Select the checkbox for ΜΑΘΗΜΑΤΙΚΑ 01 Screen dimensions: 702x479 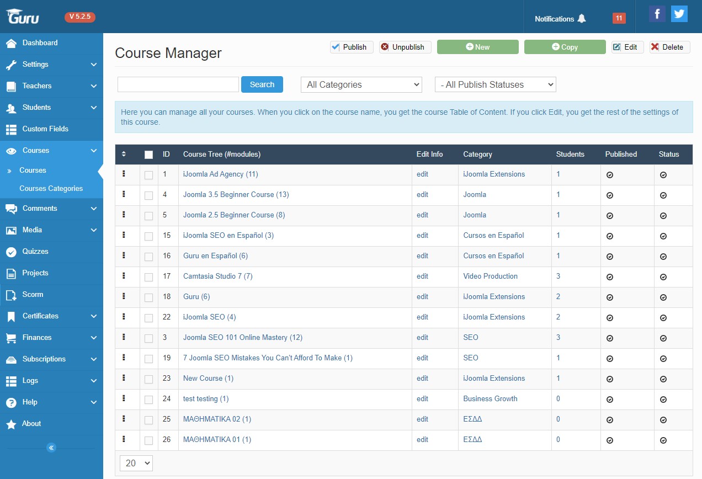pyautogui.click(x=148, y=440)
